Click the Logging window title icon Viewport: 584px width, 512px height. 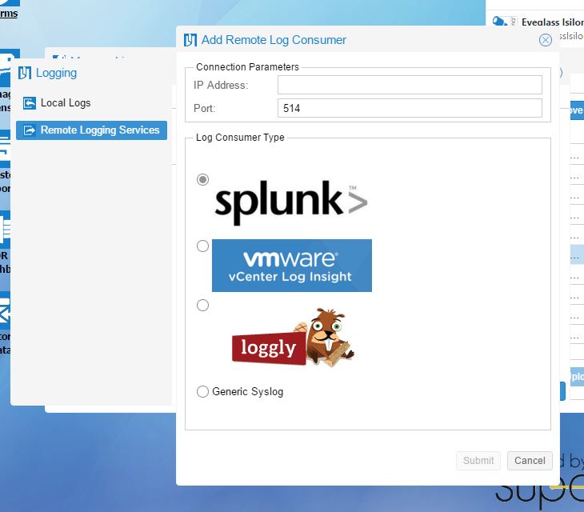[25, 73]
